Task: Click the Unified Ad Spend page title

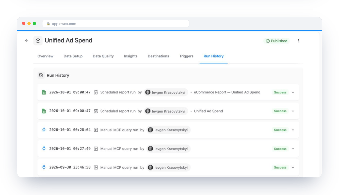Action: coord(69,40)
